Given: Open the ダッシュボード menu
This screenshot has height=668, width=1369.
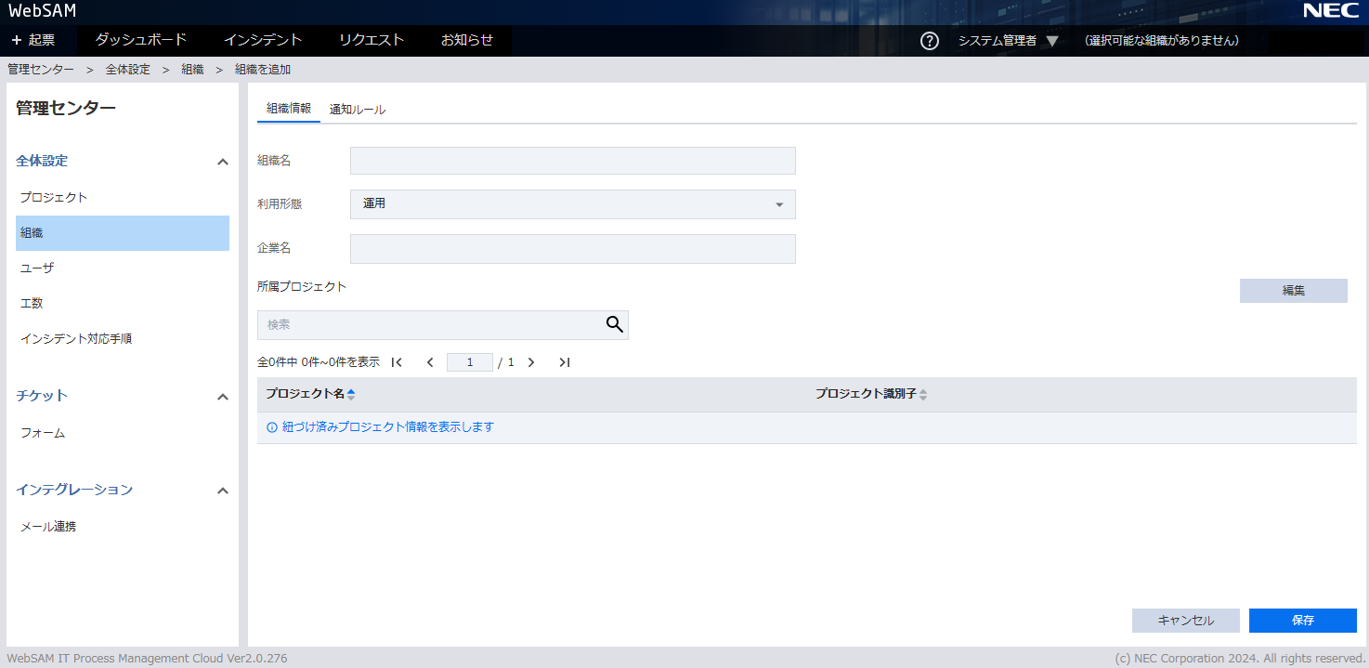Looking at the screenshot, I should tap(141, 40).
